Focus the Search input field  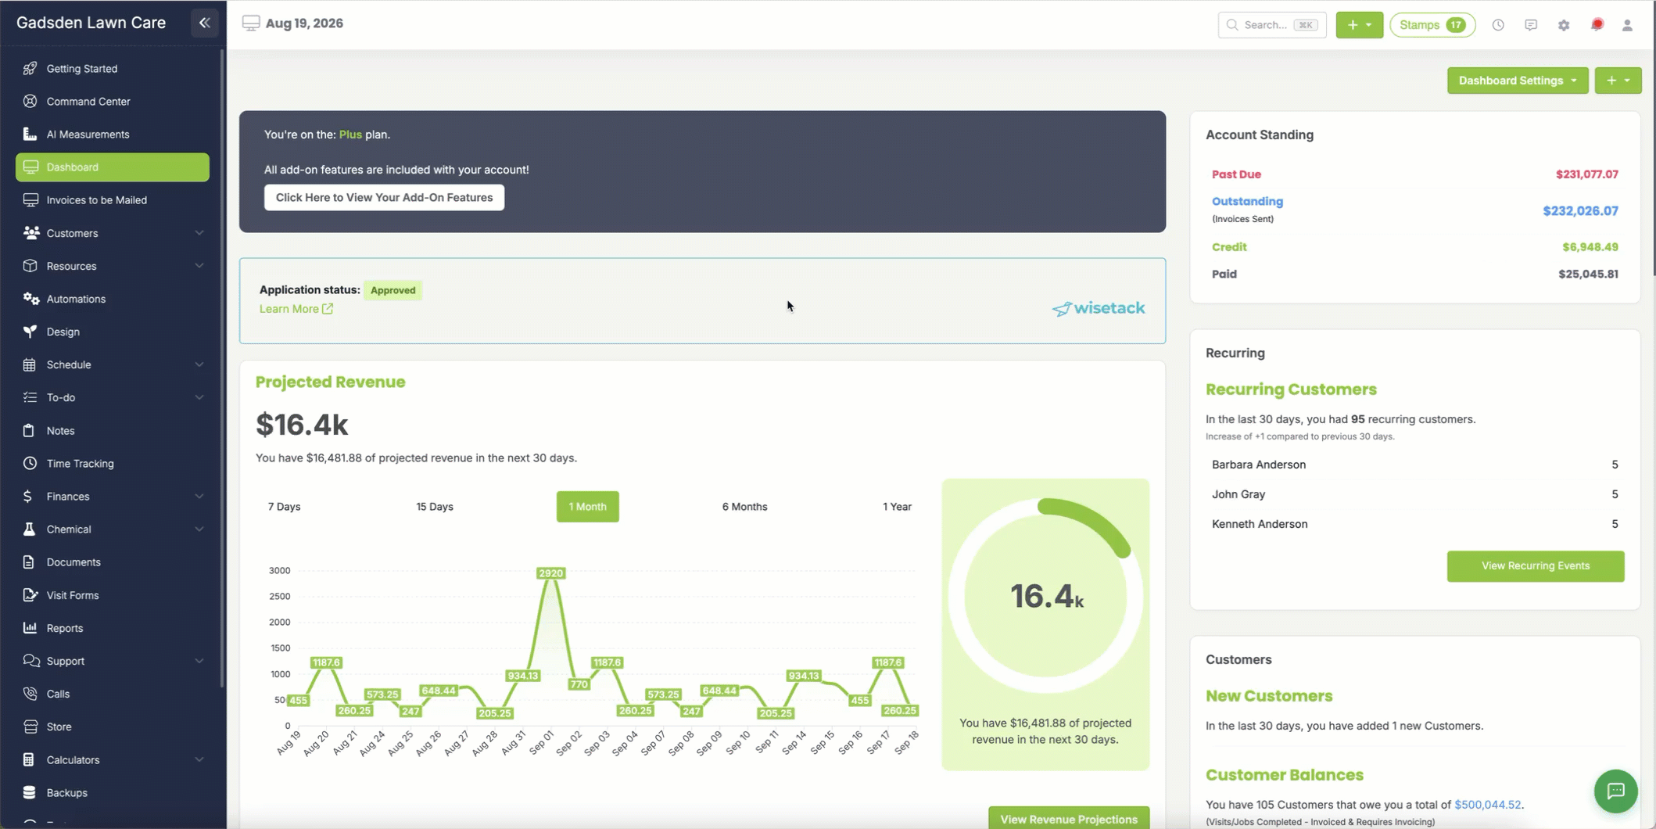1271,25
